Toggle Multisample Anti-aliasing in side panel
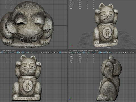 [116, 52]
